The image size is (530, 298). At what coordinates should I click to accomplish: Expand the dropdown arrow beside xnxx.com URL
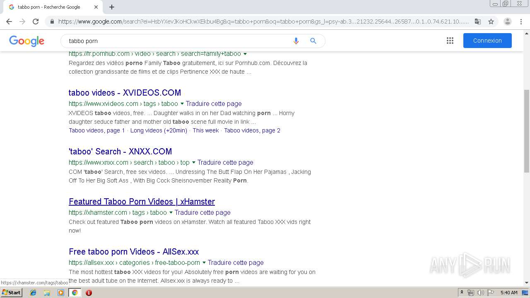tap(193, 163)
